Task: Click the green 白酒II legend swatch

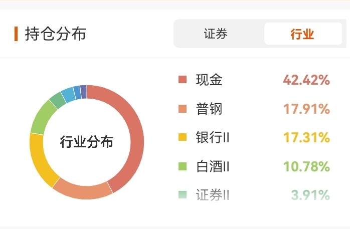Action: point(182,166)
